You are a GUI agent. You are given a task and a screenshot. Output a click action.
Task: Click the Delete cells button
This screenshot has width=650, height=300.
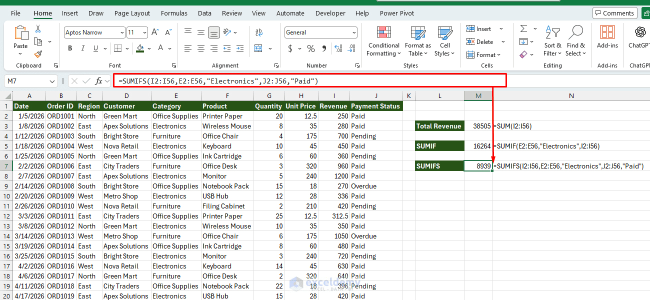pos(480,42)
